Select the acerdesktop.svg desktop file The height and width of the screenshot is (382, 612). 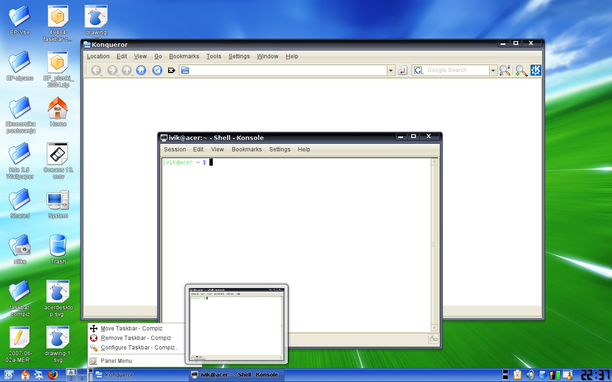point(58,298)
